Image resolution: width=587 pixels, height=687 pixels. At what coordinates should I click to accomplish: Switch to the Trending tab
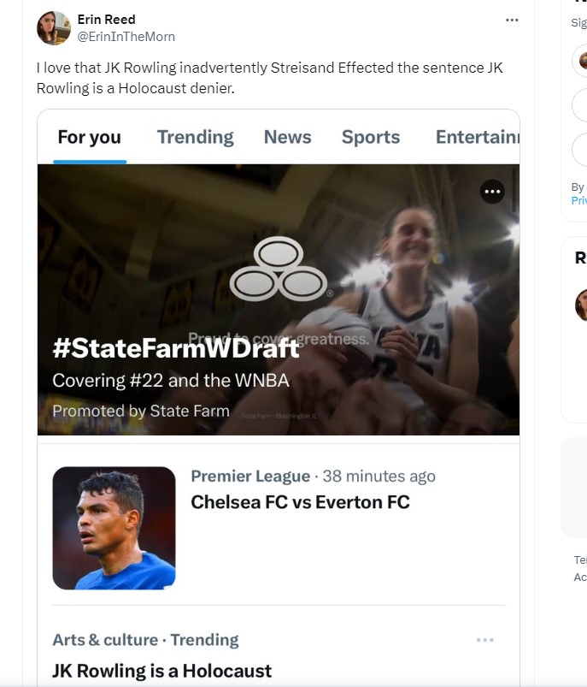pos(195,137)
